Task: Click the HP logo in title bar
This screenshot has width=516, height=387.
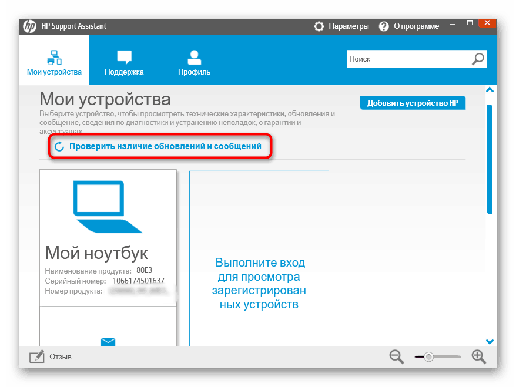Action: tap(29, 26)
